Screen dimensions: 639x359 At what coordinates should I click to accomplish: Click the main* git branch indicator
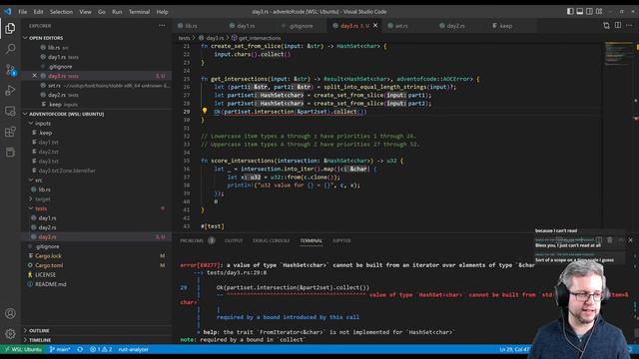pos(60,349)
